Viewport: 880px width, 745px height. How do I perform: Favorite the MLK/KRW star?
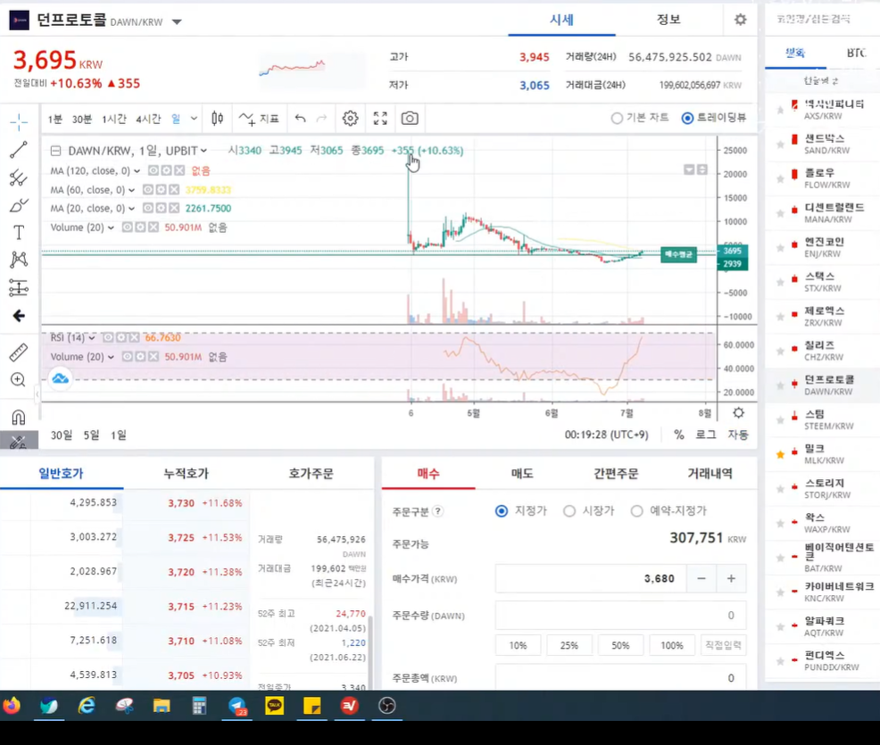coord(780,454)
